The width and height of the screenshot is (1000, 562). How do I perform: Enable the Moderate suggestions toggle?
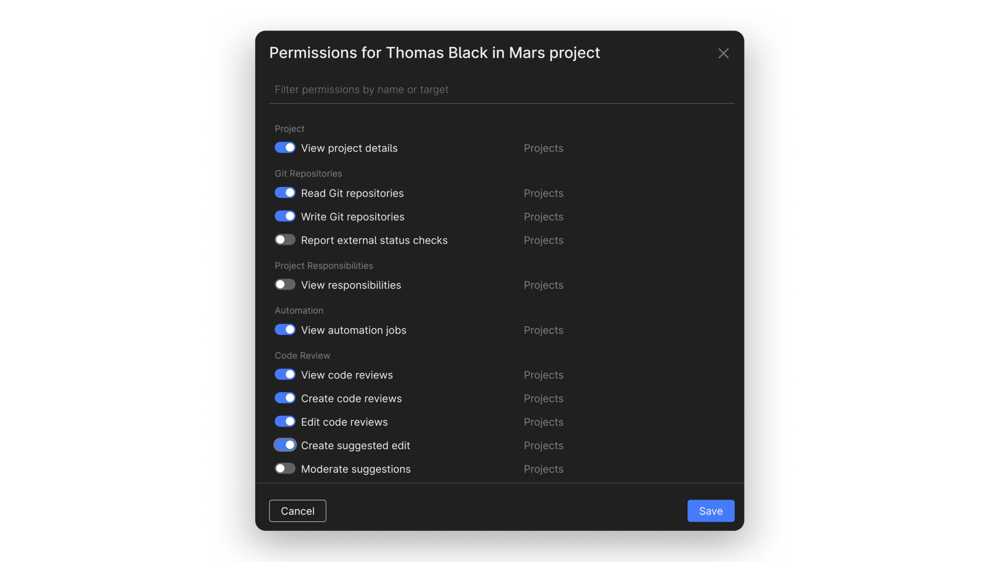click(285, 469)
